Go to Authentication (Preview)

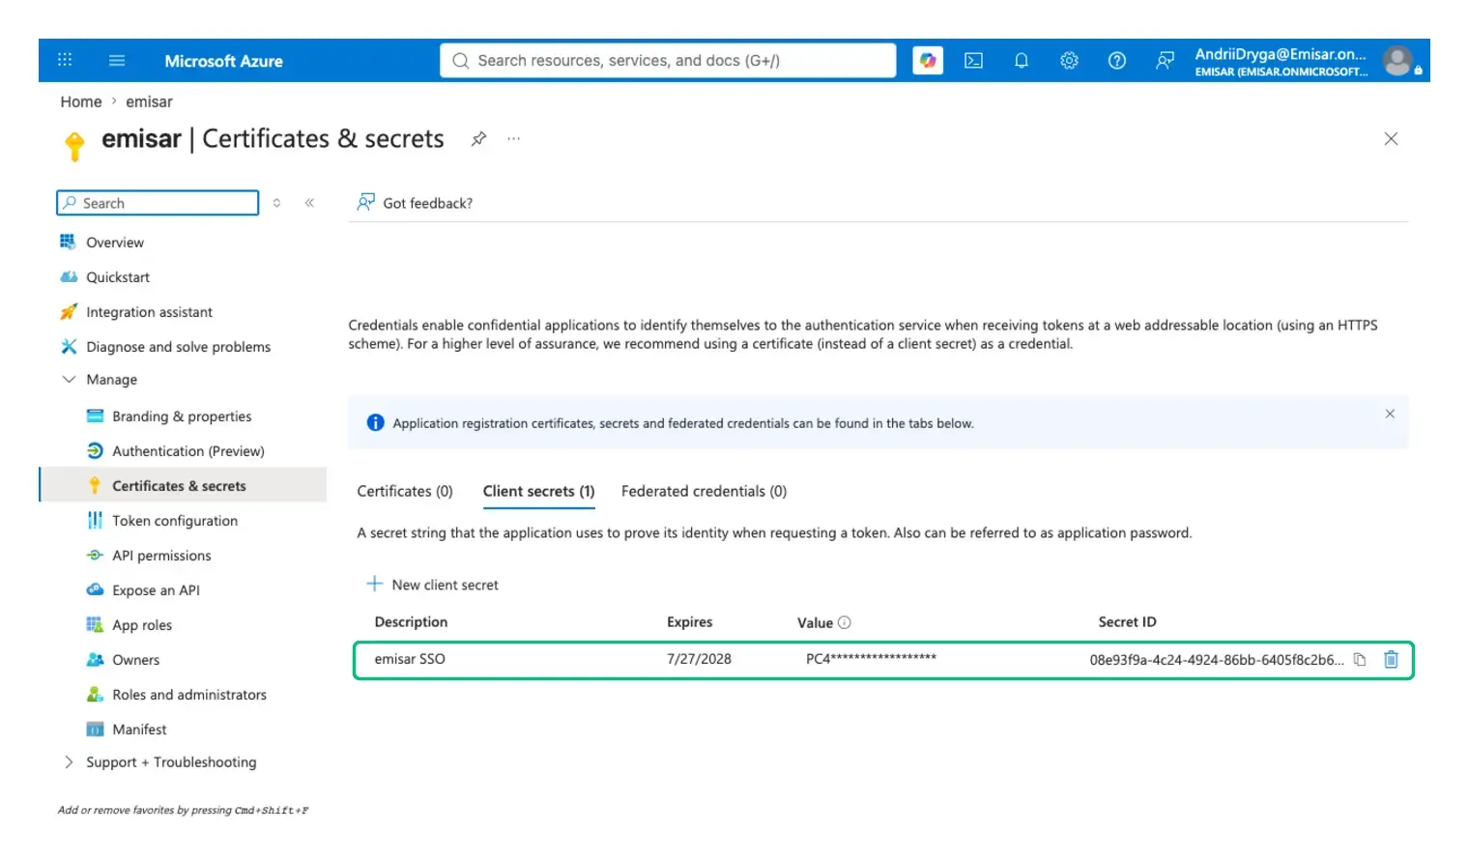pyautogui.click(x=188, y=451)
